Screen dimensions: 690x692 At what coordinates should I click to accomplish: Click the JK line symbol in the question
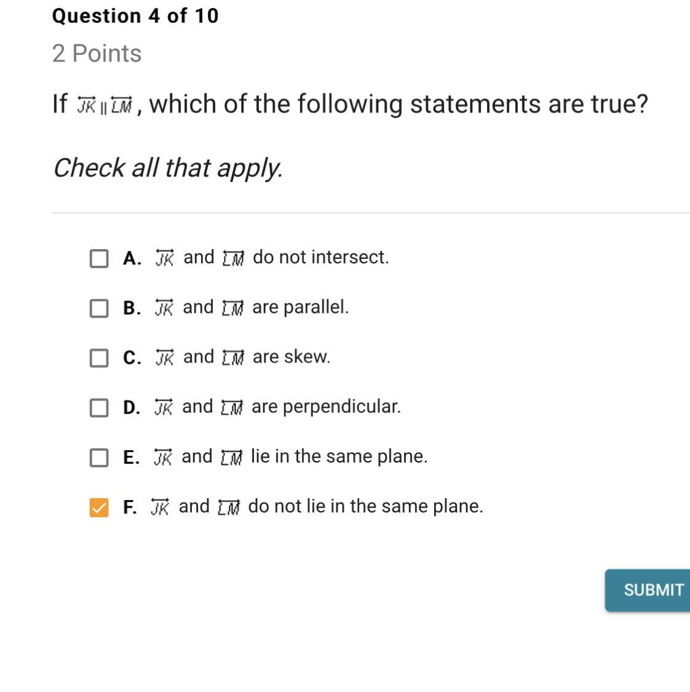point(86,106)
